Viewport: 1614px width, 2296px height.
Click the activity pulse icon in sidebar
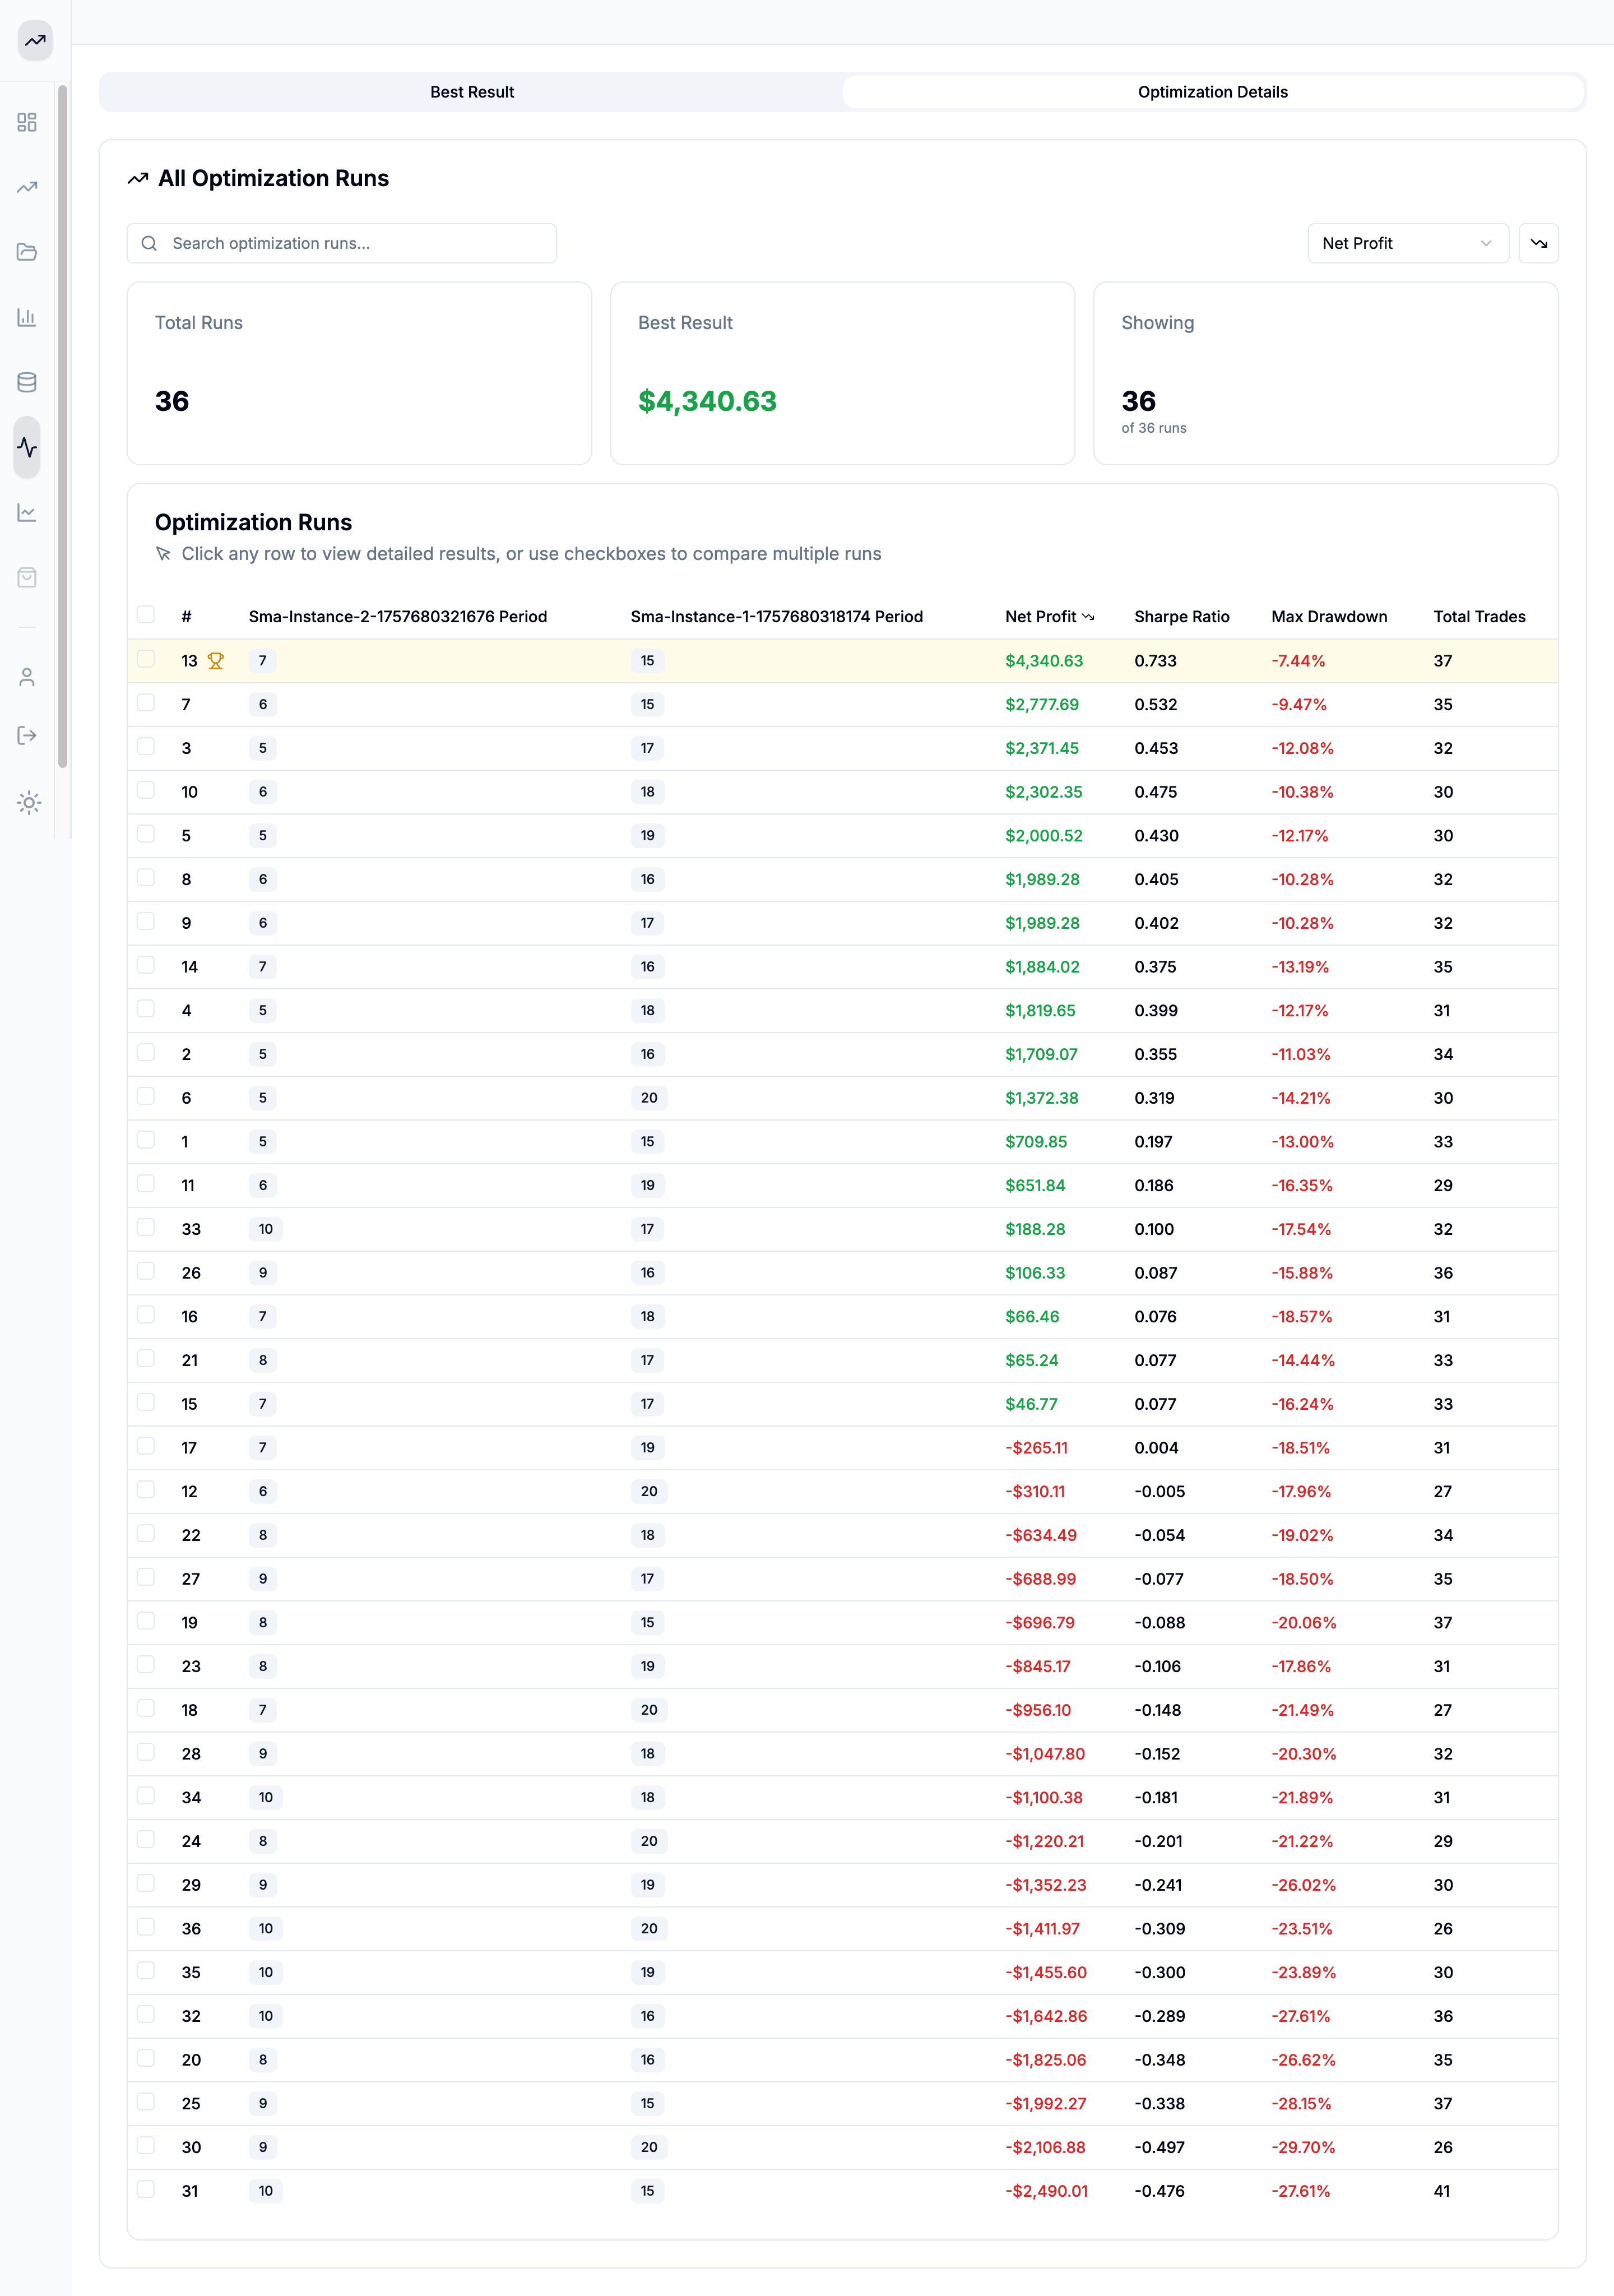pos(27,447)
